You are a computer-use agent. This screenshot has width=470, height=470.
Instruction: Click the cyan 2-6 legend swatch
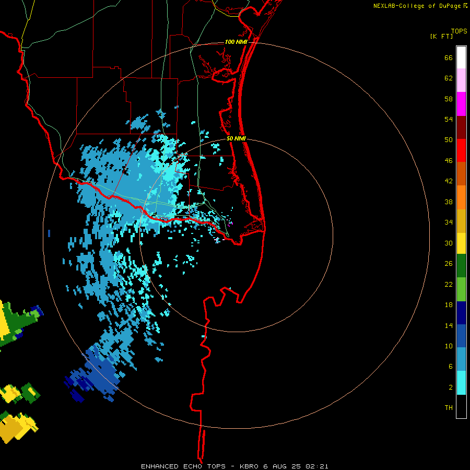coord(461,383)
